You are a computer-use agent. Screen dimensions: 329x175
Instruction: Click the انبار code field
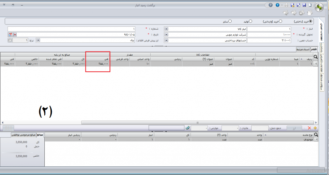point(269,29)
